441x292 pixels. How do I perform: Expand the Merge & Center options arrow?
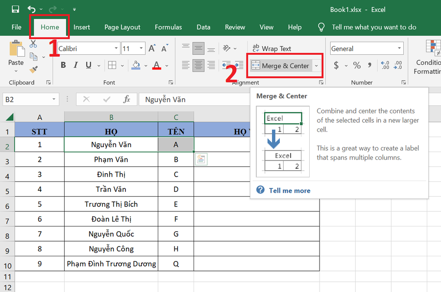[317, 66]
